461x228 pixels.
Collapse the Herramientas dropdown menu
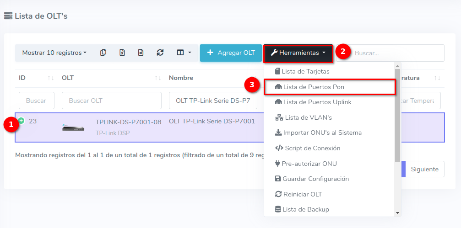point(298,53)
